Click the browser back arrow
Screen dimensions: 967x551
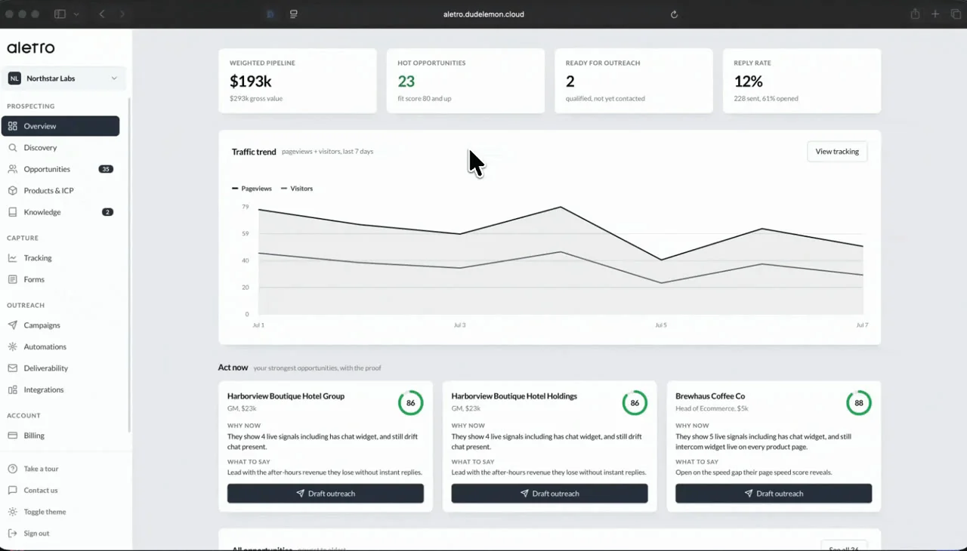tap(102, 14)
